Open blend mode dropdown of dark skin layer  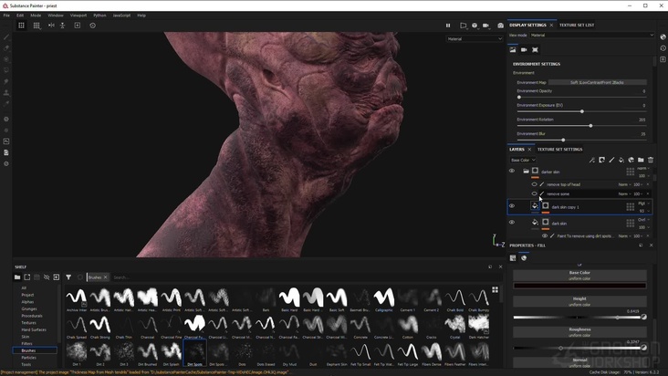(x=643, y=220)
